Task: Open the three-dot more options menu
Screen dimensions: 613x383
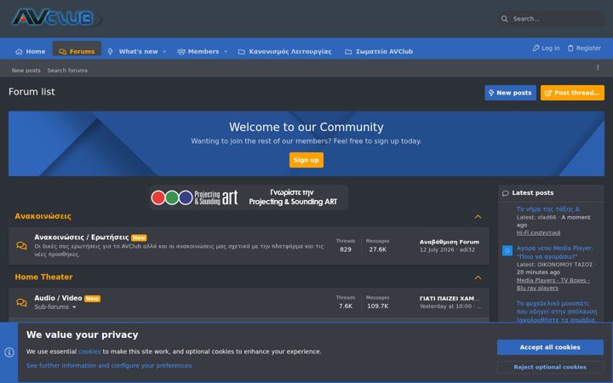Action: point(598,67)
